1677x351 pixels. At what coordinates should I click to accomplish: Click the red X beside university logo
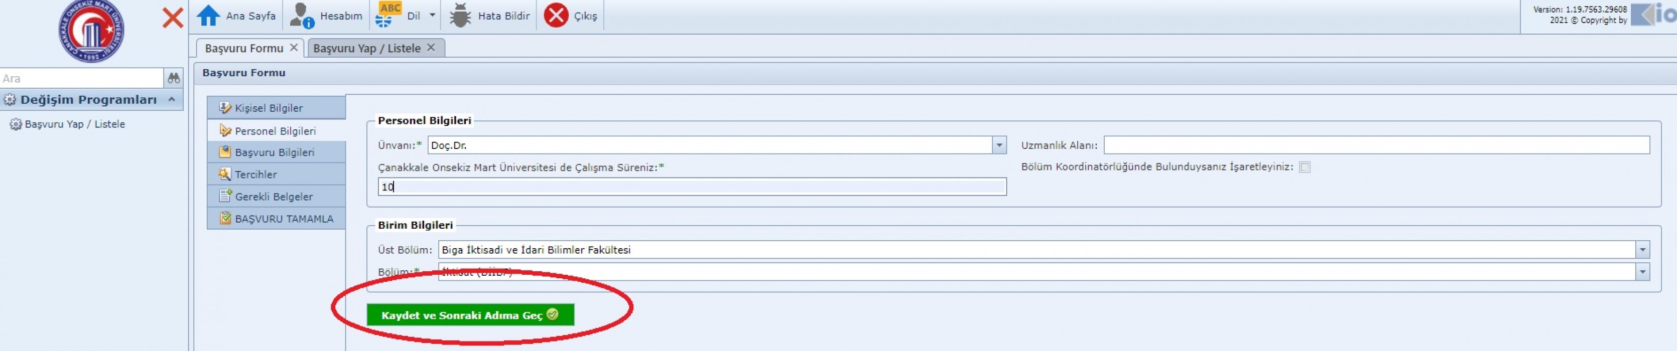tap(173, 18)
